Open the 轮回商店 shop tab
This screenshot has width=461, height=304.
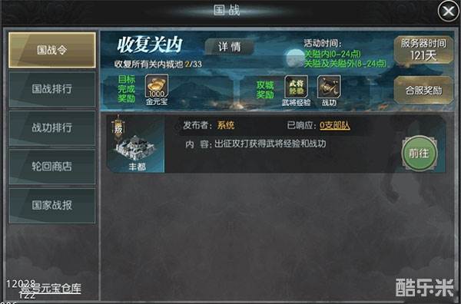coord(52,167)
